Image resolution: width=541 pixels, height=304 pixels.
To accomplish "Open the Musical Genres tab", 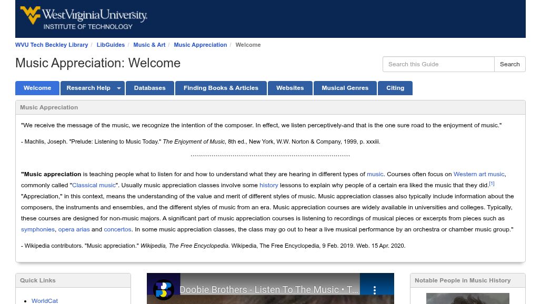I will (x=345, y=88).
